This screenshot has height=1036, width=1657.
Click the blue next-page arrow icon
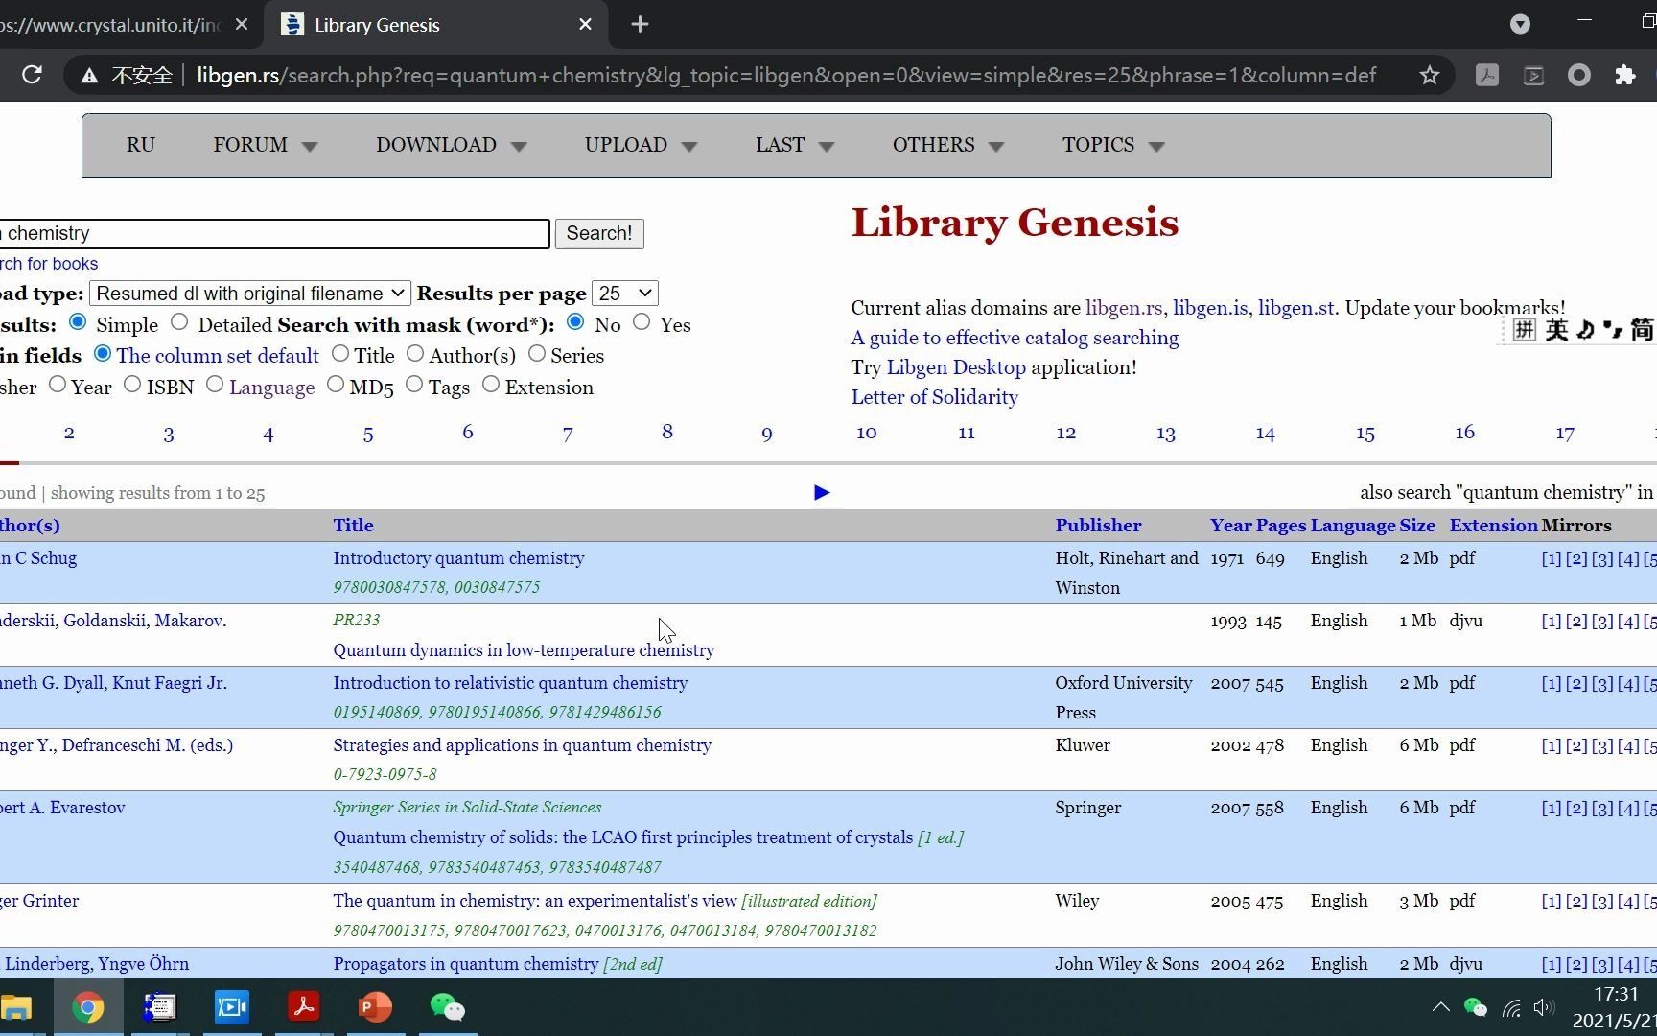(x=822, y=492)
